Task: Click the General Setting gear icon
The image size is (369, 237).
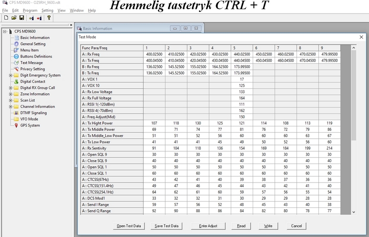Action: click(x=16, y=44)
